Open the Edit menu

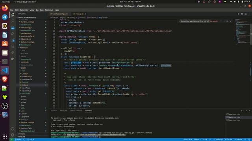[x=17, y=10]
